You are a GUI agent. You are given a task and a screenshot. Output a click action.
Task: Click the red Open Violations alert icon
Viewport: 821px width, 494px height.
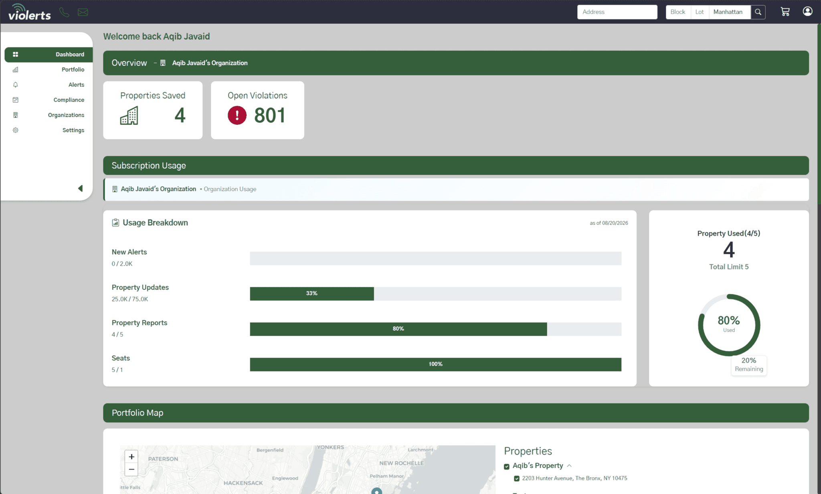237,115
